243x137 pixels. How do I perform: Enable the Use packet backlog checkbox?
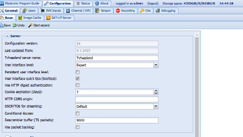pos(78,127)
